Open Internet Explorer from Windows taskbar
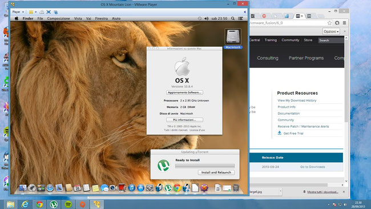This screenshot has width=371, height=209. pos(25,204)
